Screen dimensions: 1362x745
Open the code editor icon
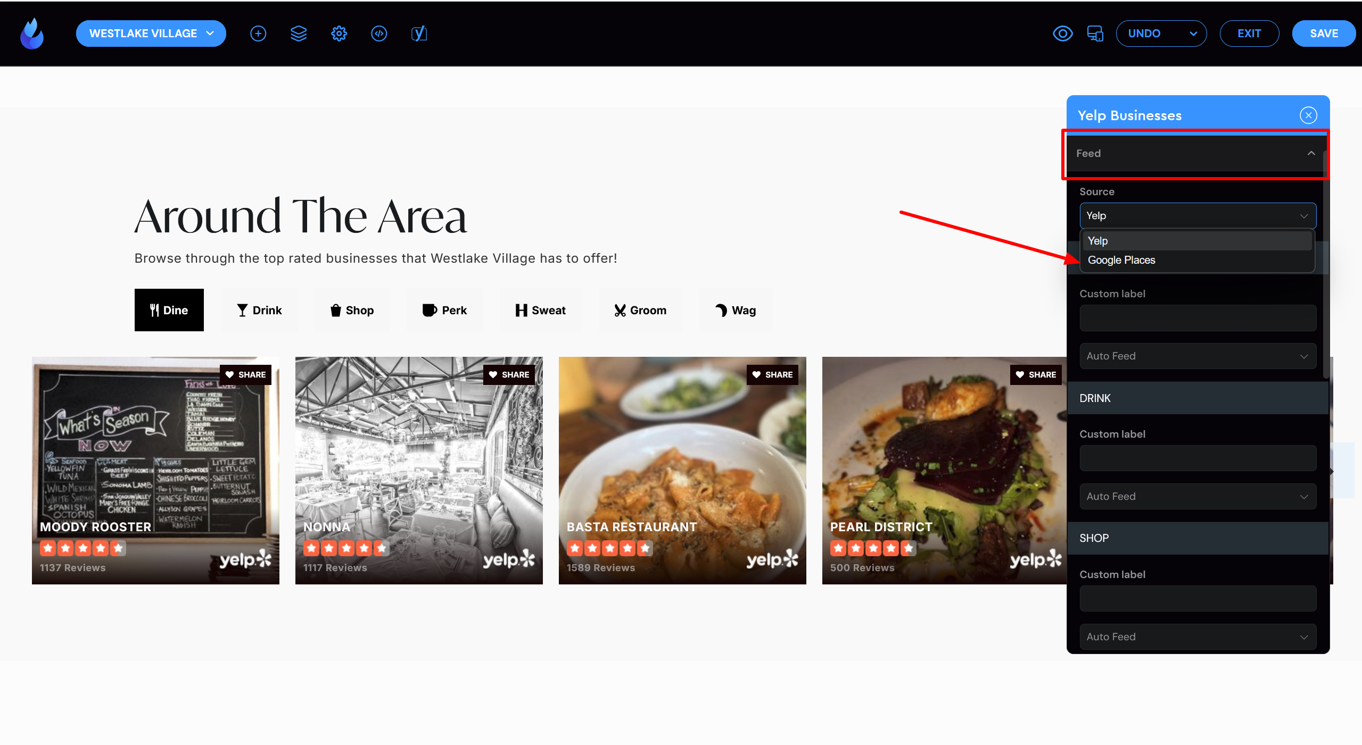(379, 34)
